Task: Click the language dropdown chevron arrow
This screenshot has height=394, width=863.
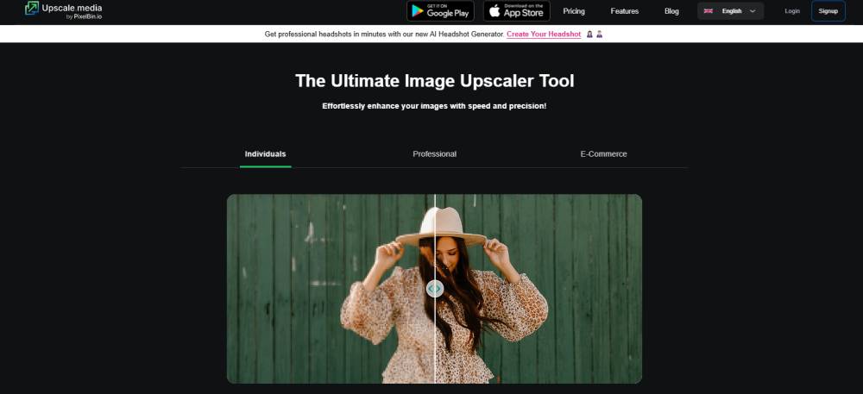Action: tap(753, 11)
